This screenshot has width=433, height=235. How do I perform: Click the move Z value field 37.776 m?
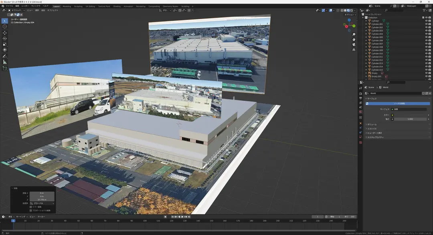point(42,200)
